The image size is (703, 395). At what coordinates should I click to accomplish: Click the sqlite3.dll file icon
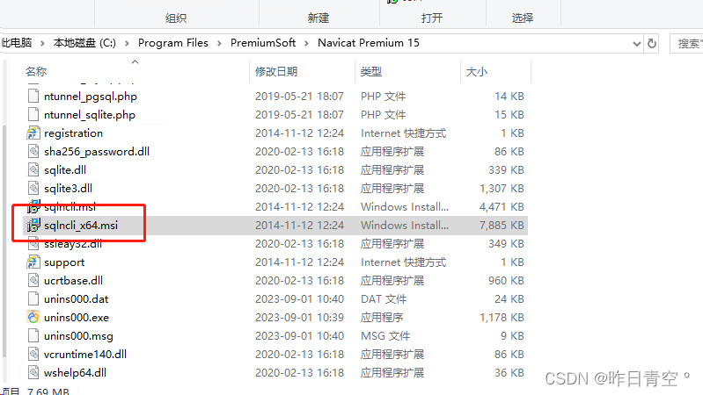[x=33, y=189]
